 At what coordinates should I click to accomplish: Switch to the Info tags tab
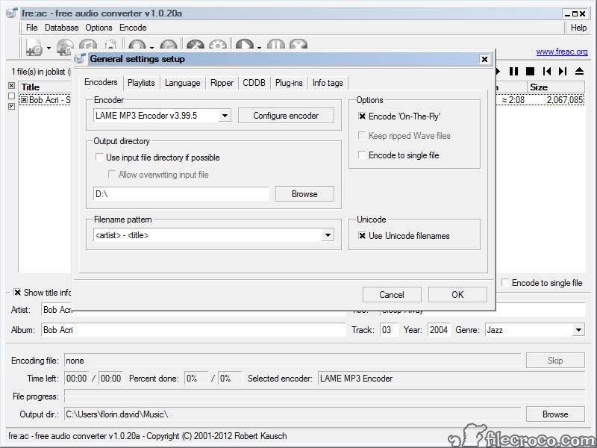pos(328,83)
